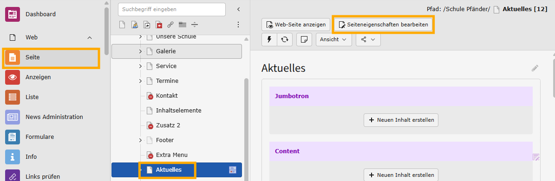Viewport: 555px width, 181px height.
Task: Collapse the Web module group chevron
Action: click(90, 37)
